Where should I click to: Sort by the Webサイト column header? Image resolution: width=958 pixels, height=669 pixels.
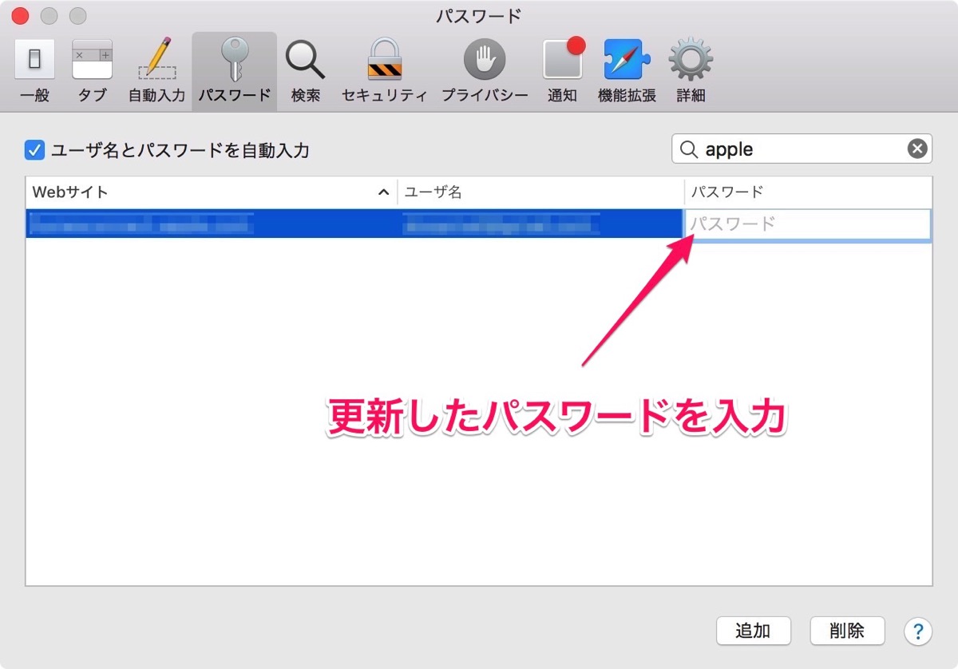[x=212, y=192]
